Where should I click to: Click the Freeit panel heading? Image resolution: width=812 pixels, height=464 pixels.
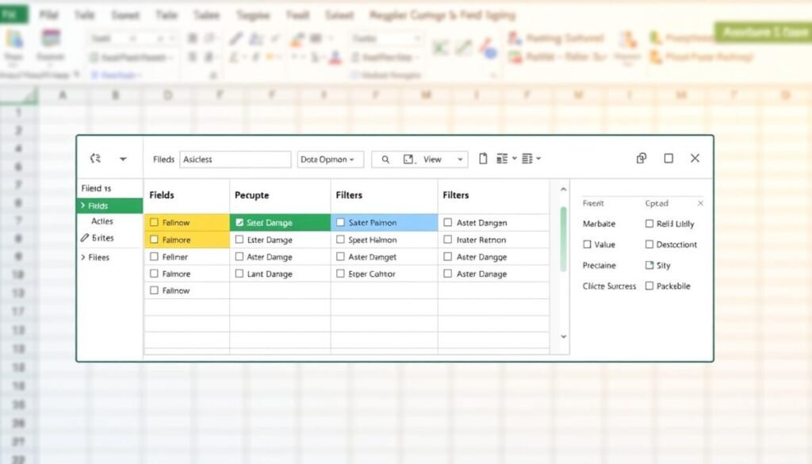(593, 204)
